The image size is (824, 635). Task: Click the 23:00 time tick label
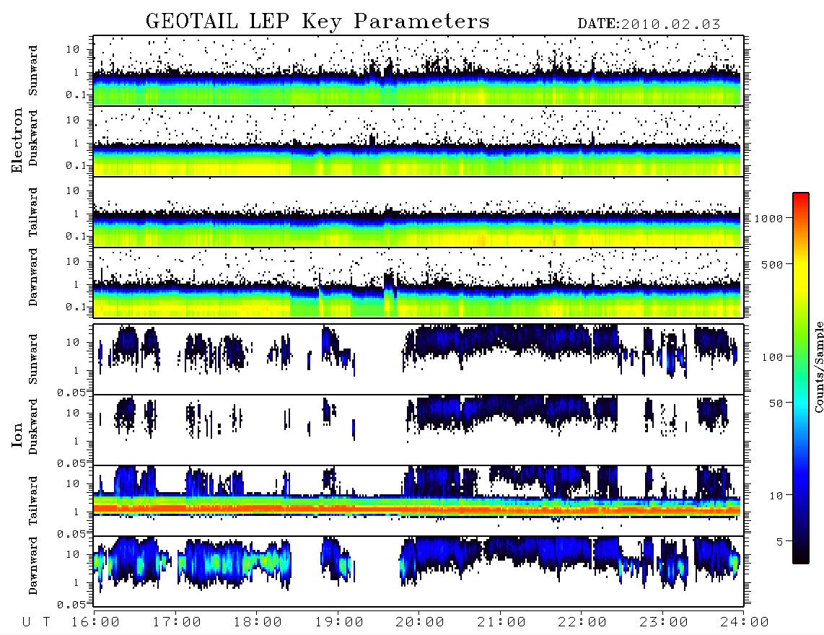tap(664, 623)
